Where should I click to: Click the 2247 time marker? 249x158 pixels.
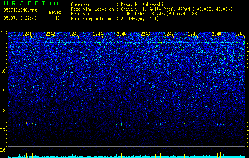[169, 34]
